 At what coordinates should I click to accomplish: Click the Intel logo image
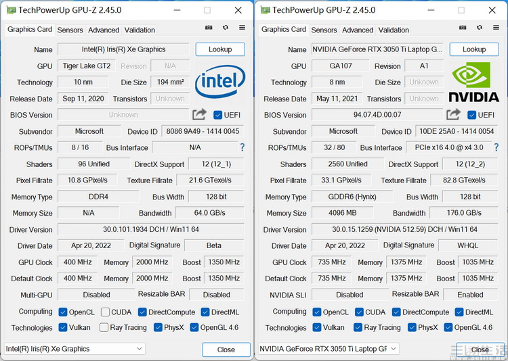pyautogui.click(x=219, y=81)
